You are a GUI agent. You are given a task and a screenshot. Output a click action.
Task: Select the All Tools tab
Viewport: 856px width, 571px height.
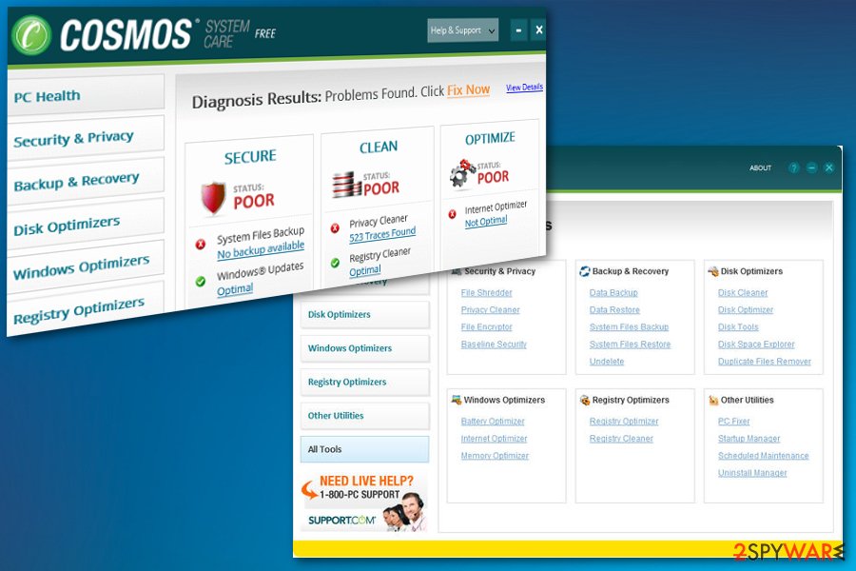(x=364, y=449)
